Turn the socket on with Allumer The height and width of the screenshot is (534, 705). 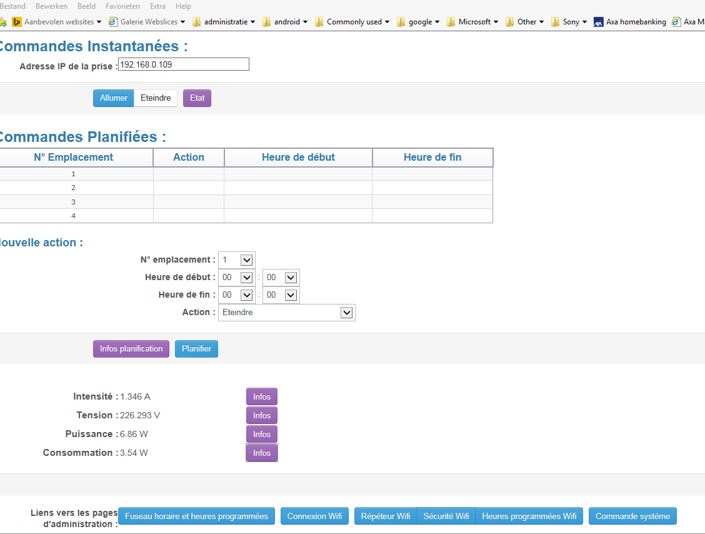pyautogui.click(x=114, y=98)
